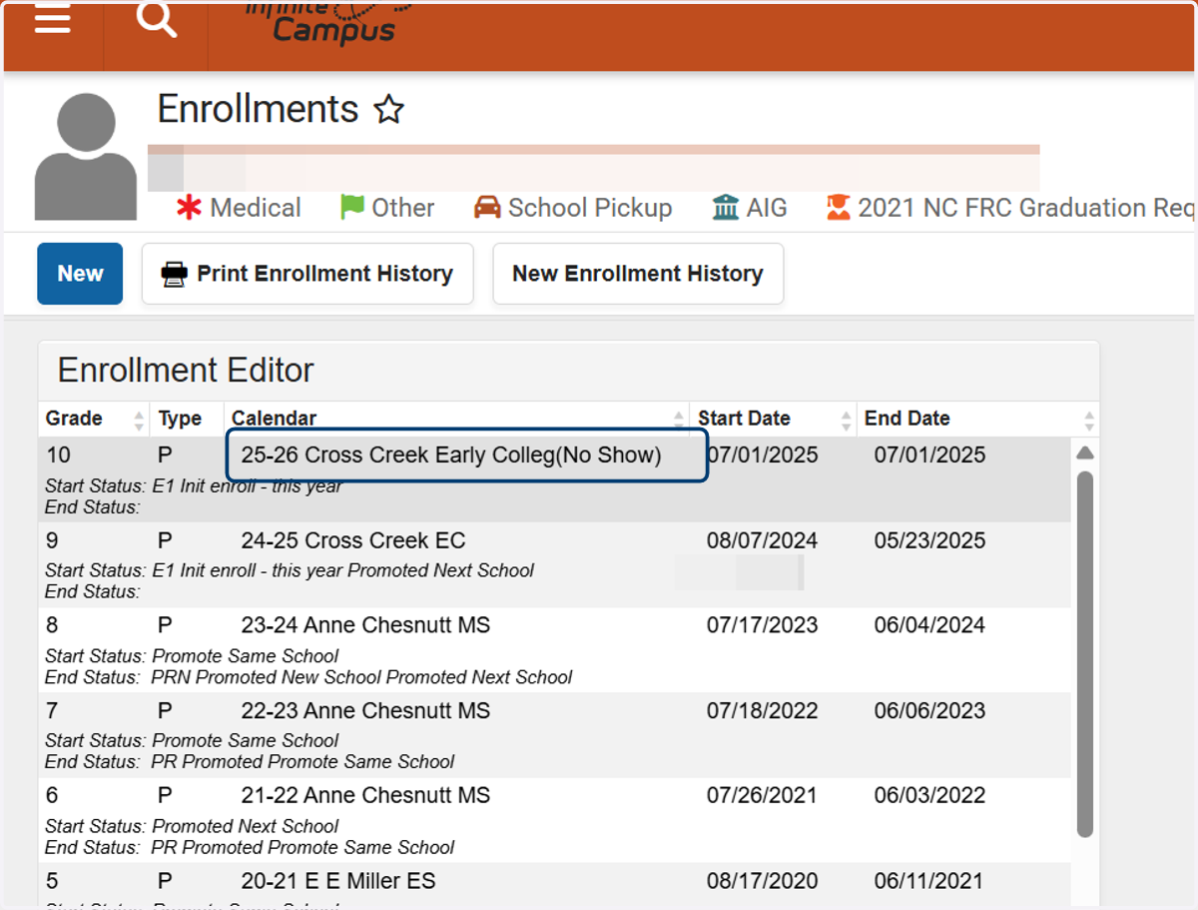
Task: Click the NC FRC Graduation cap icon
Action: [839, 208]
